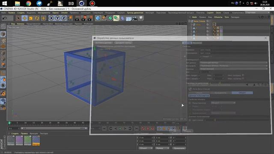The image size is (274, 154).
Task: Open Создать menu in Material Manager
Action: [x=15, y=133]
